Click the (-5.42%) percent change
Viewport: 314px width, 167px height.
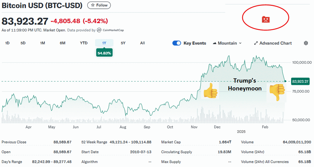pos(95,21)
